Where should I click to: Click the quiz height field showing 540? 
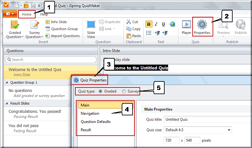pyautogui.click(x=192, y=140)
